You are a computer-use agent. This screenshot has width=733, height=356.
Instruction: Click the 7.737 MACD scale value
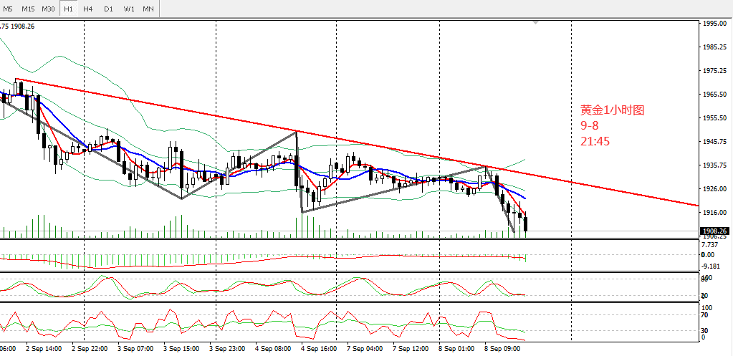709,245
